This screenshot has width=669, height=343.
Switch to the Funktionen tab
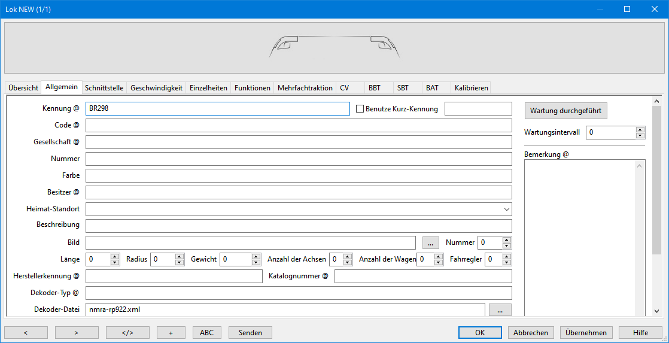pos(252,88)
